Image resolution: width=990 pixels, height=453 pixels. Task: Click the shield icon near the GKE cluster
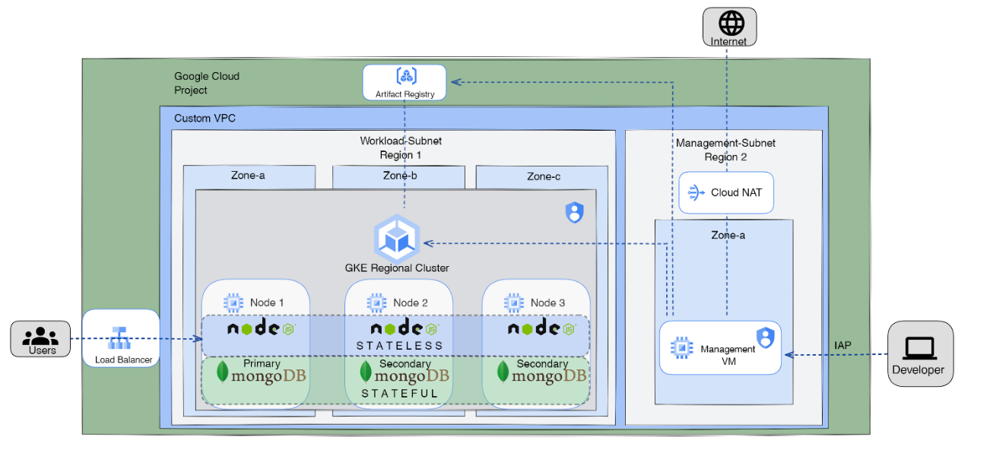point(574,213)
